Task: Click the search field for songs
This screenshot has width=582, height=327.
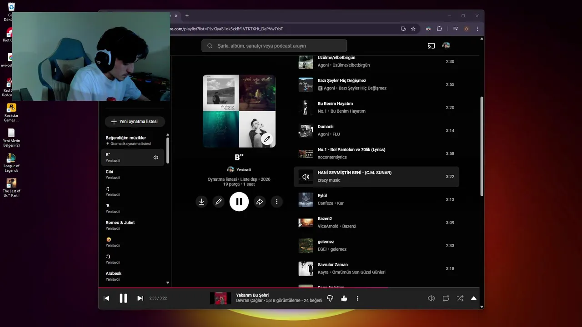Action: coord(274,46)
